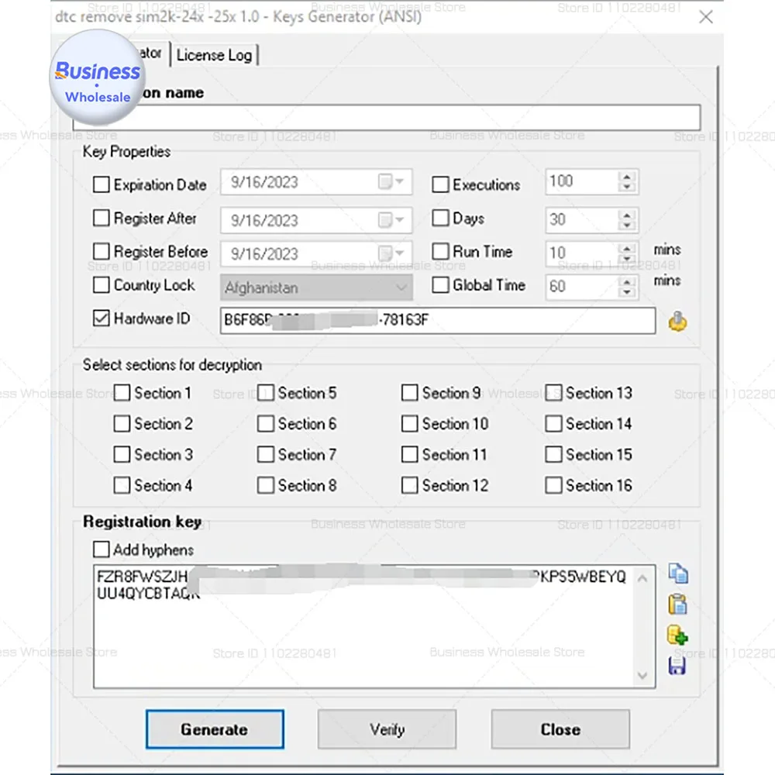The height and width of the screenshot is (775, 775).
Task: Uncheck the Hardware ID checkbox
Action: click(101, 318)
